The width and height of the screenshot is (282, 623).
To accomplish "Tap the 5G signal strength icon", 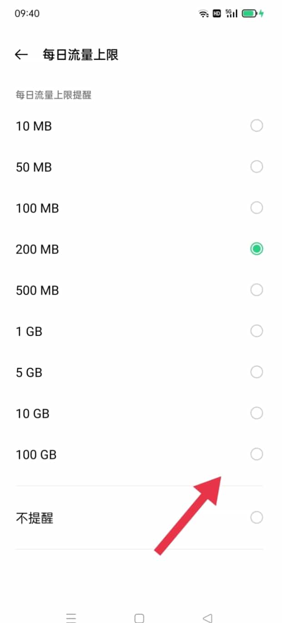I will [x=232, y=14].
